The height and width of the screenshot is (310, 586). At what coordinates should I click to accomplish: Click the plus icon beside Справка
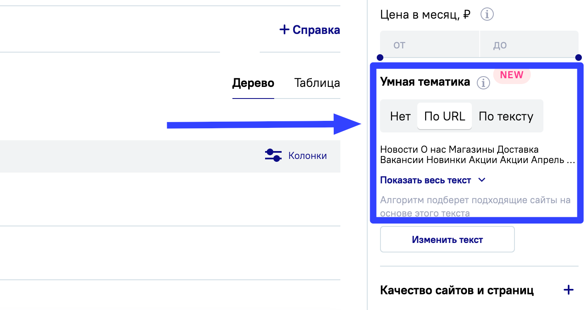pos(284,30)
